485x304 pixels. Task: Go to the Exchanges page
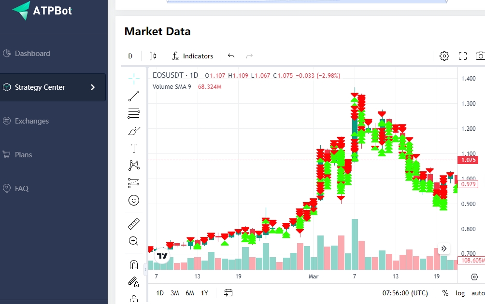pyautogui.click(x=31, y=121)
